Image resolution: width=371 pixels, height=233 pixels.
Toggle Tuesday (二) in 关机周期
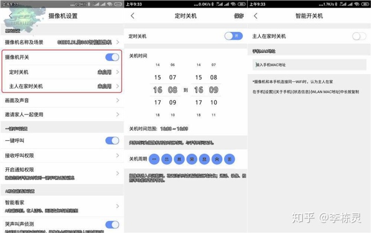point(167,159)
